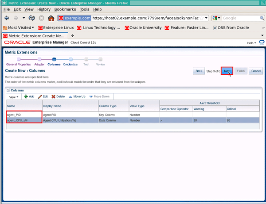Click the Critical threshold value 95
The width and height of the screenshot is (266, 204).
[x=228, y=120]
